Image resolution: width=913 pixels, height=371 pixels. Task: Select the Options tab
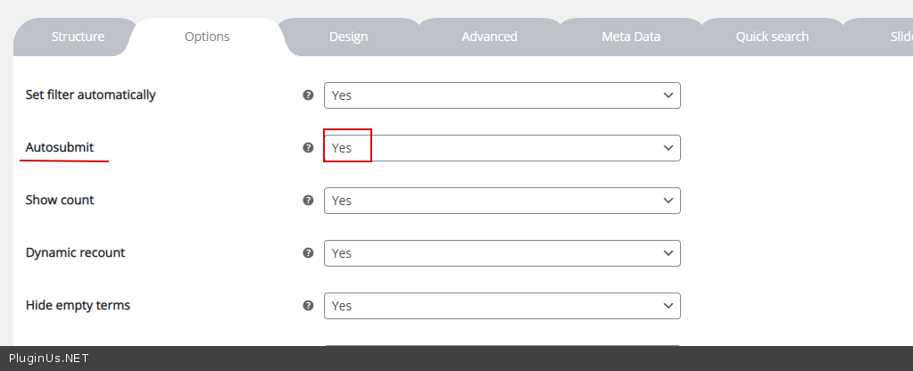click(207, 37)
